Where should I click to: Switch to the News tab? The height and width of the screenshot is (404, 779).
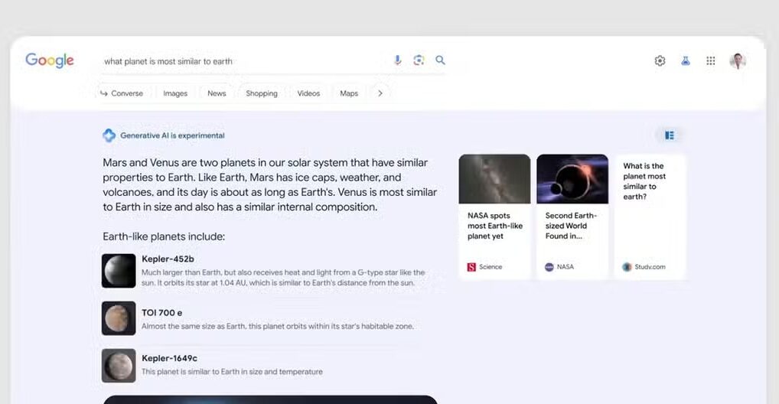[x=217, y=93]
